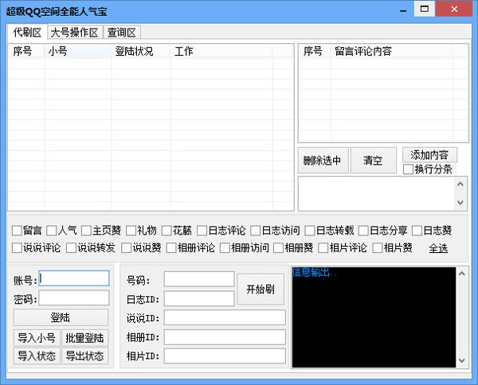478x385 pixels.
Task: Check the 主页赞 option
Action: pyautogui.click(x=87, y=231)
